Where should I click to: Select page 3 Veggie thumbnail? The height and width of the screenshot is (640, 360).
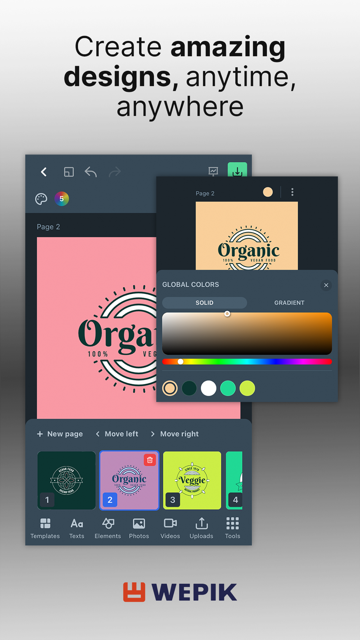pos(192,480)
